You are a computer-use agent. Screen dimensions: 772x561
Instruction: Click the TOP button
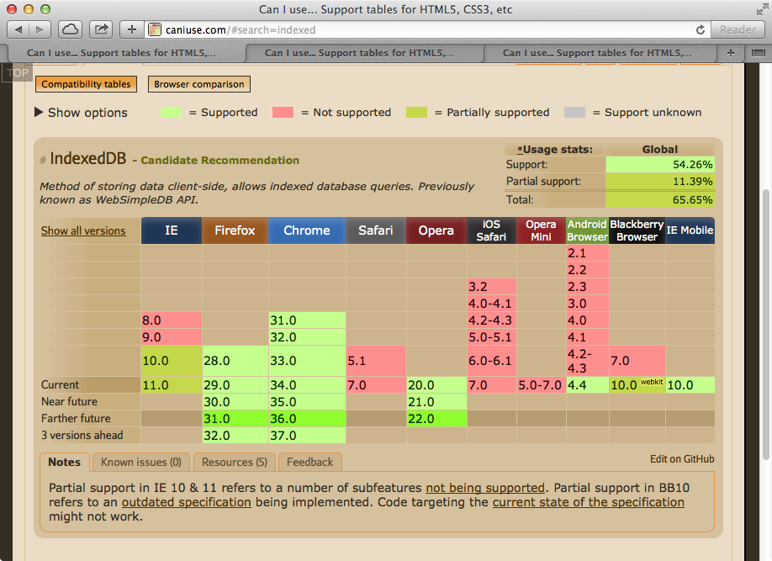click(x=17, y=73)
